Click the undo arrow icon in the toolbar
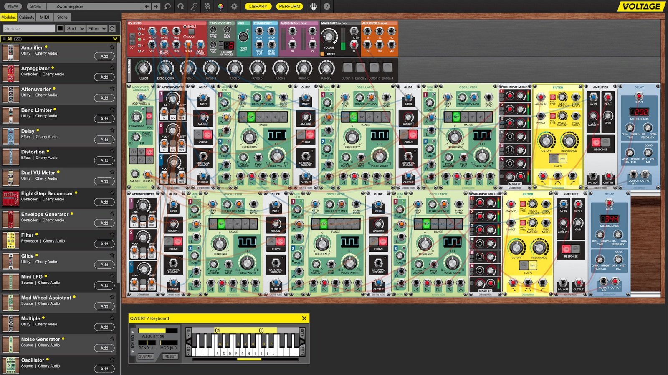This screenshot has height=375, width=668. (x=168, y=7)
